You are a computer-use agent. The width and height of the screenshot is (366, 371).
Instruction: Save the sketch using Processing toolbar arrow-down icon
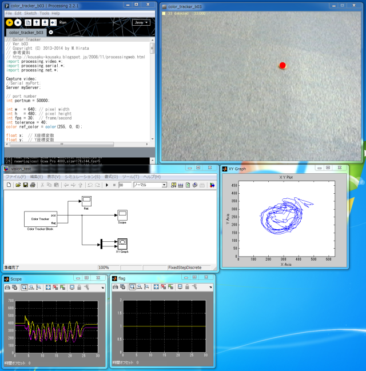(x=45, y=22)
